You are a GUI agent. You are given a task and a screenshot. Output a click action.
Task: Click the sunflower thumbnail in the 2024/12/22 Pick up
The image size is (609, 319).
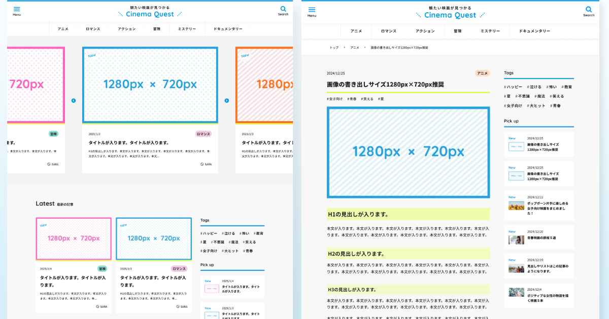pos(516,206)
